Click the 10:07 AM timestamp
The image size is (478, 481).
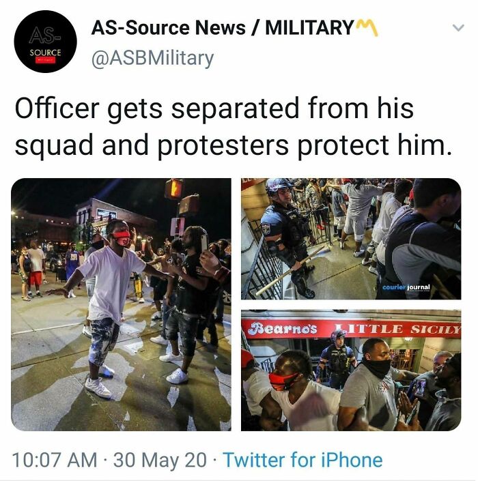tap(55, 460)
